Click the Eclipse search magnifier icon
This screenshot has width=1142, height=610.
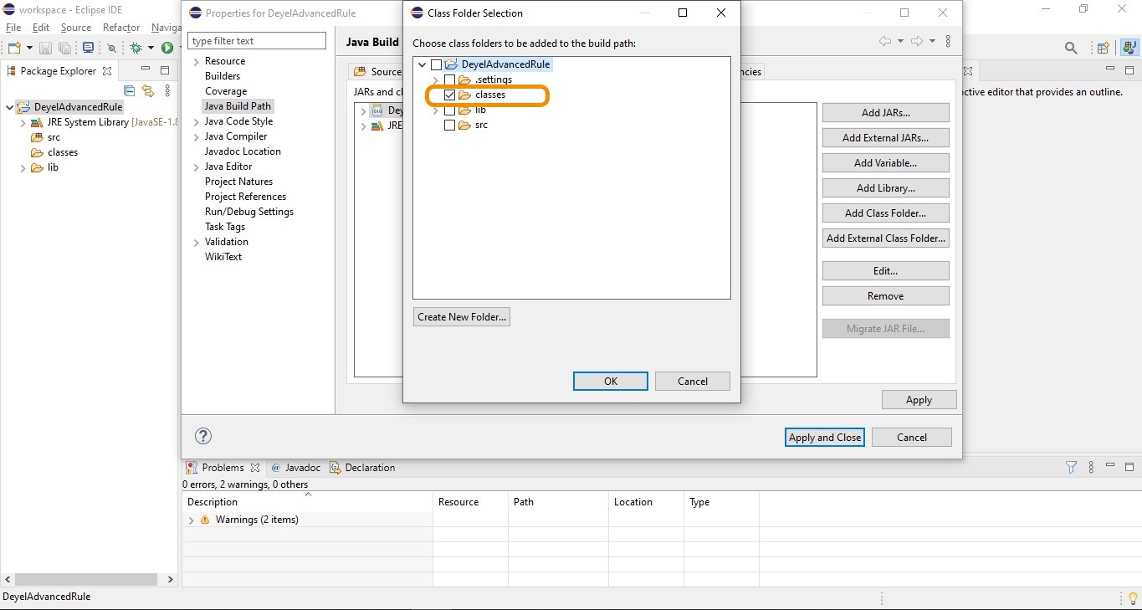pos(1071,49)
